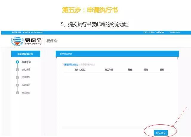
Task: Click the 地址 column header
Action: coord(146,70)
